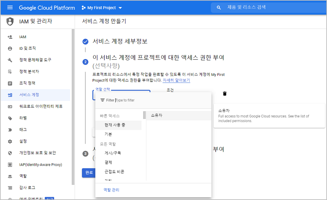Click the Google Cloud Platform logo
The height and width of the screenshot is (200, 327).
coord(47,8)
